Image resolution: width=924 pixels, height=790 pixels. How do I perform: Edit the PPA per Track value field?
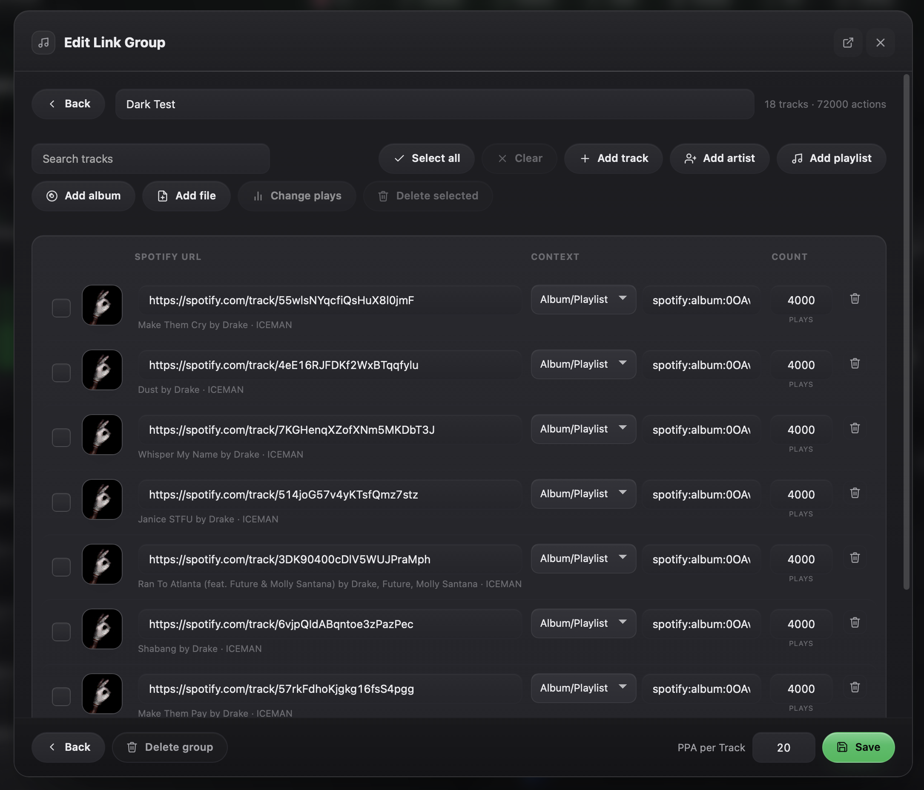[x=783, y=747]
